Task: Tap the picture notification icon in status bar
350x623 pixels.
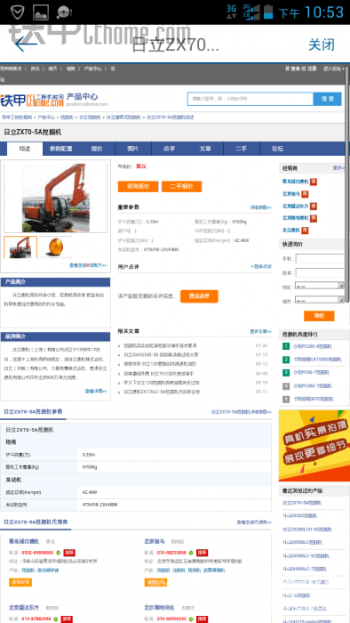Action: click(x=41, y=12)
